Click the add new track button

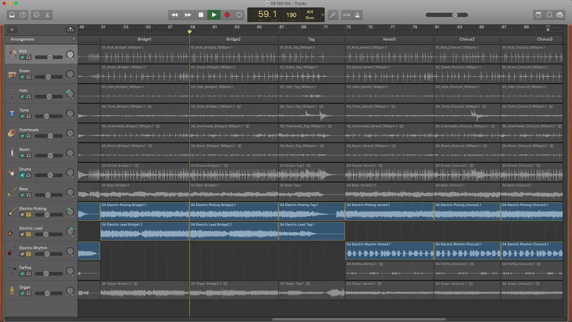[12, 30]
